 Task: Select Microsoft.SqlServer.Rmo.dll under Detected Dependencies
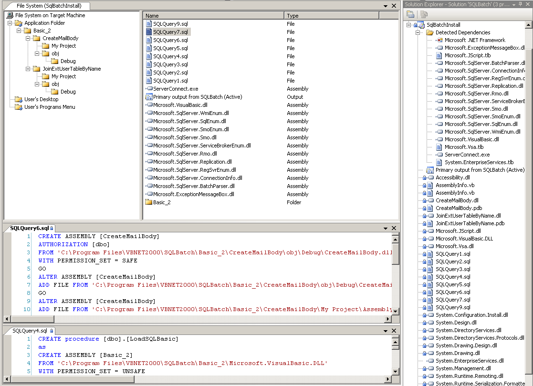pos(476,94)
